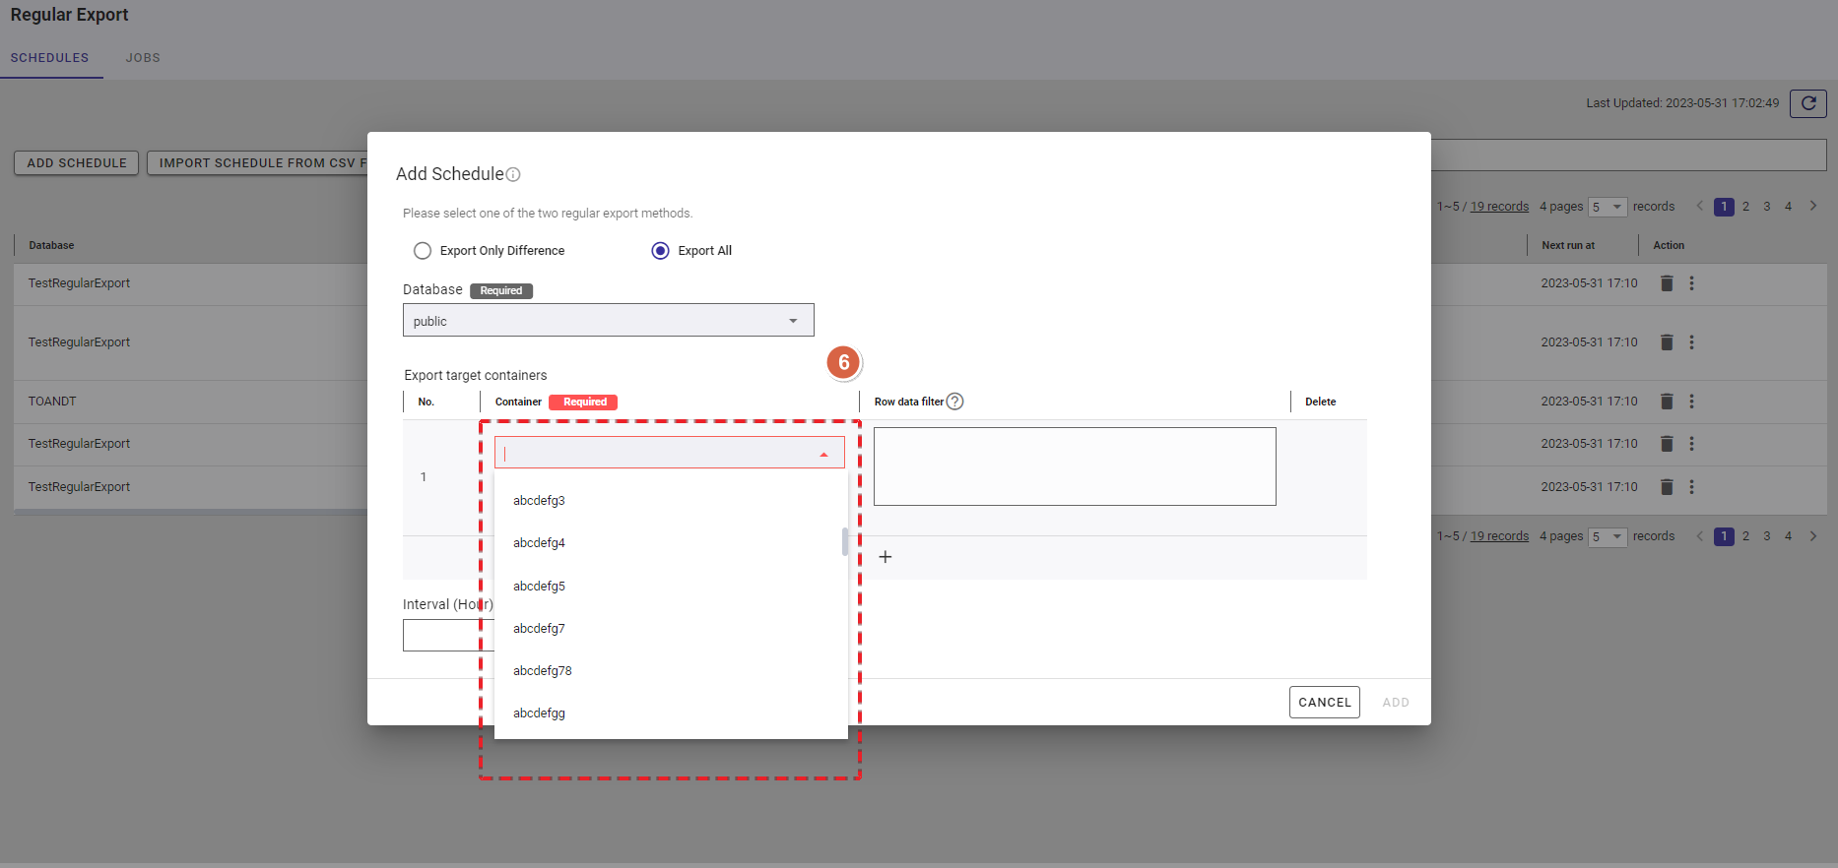Go to next page using top right chevron

click(1812, 206)
